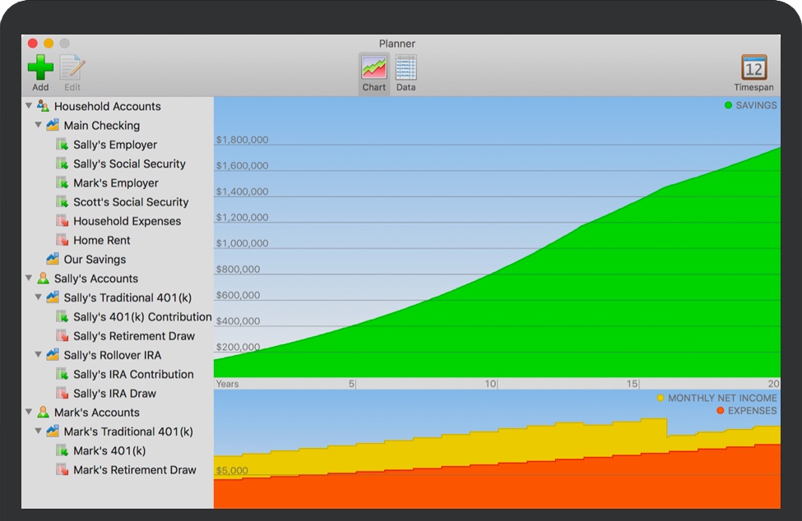The height and width of the screenshot is (521, 802).
Task: Click the expense icon beside Home Rent
Action: pos(63,240)
